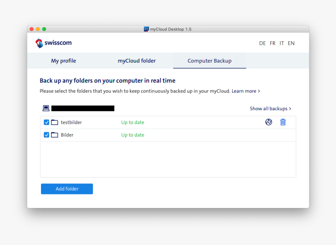Follow the Learn more link

coord(244,91)
